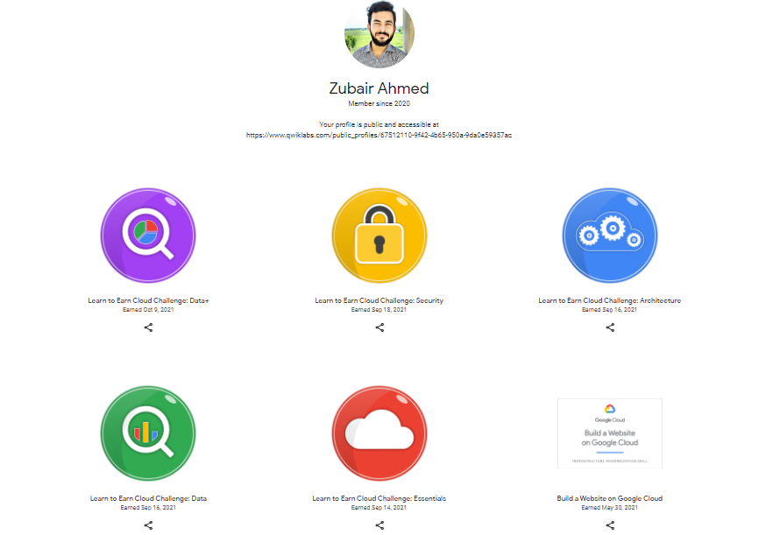773x535 pixels.
Task: Click 'Learn to Earn Cloud Challenge: Data' title
Action: tap(148, 498)
